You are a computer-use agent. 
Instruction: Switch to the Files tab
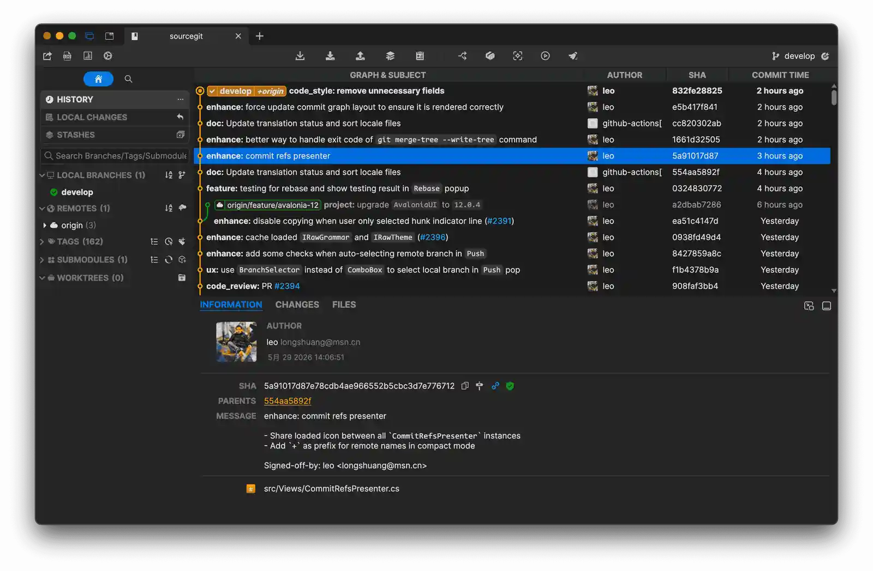tap(344, 305)
